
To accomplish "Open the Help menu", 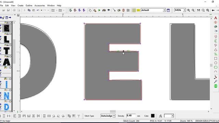I will 59,5.
